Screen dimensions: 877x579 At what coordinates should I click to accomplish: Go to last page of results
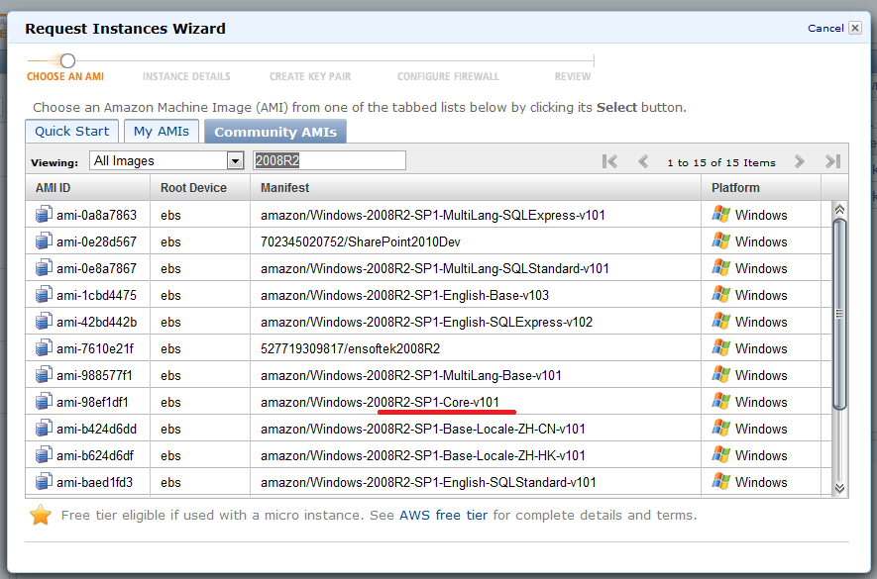pyautogui.click(x=832, y=161)
